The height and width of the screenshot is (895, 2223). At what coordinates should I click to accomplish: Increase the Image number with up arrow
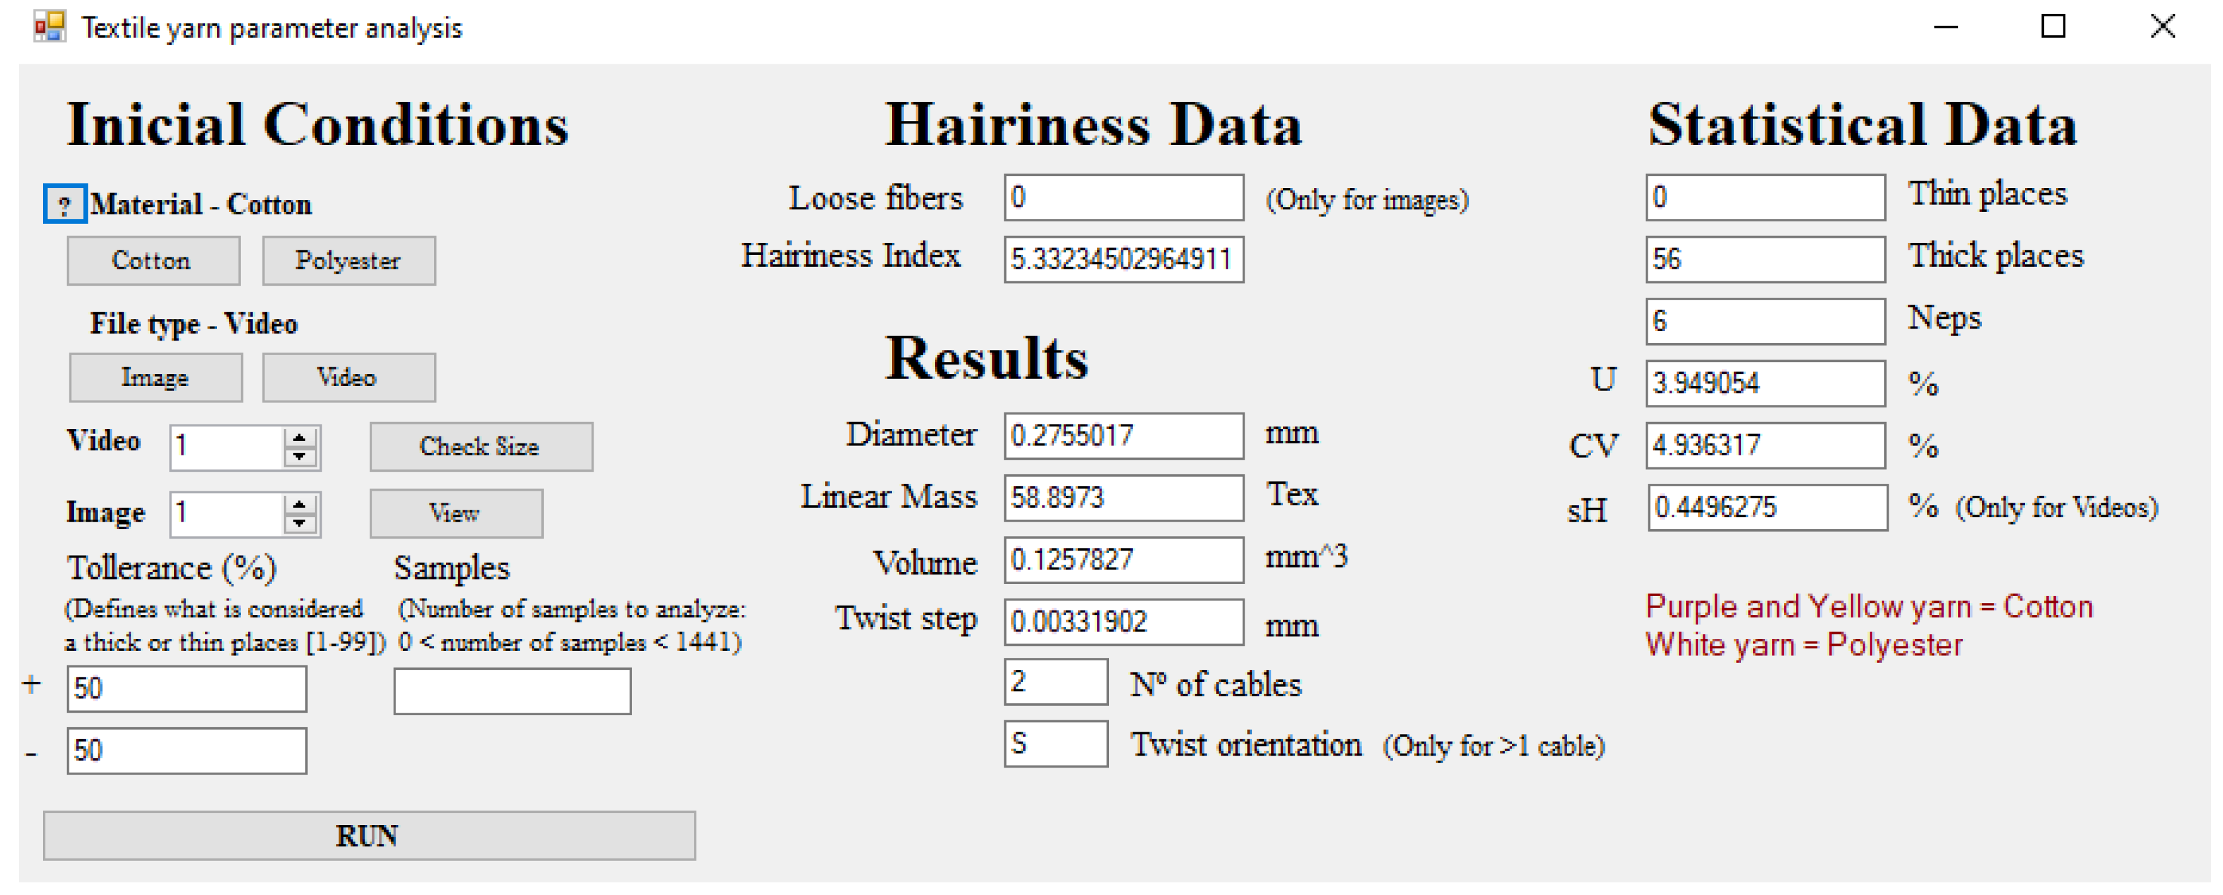pos(298,505)
